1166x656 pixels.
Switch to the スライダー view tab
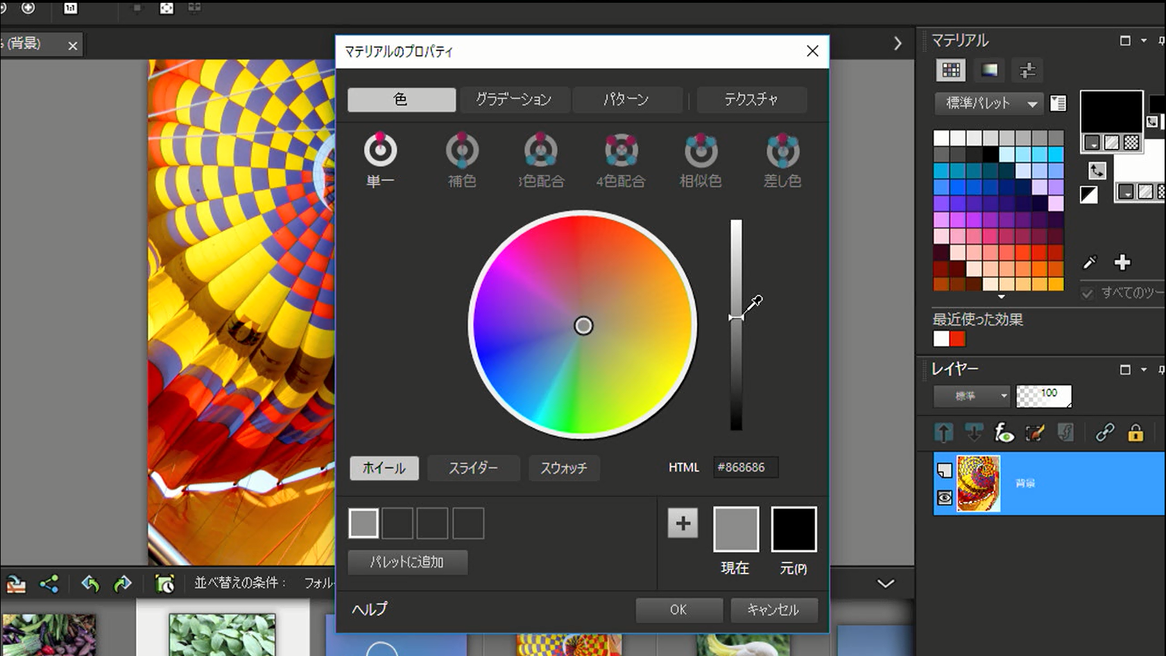tap(473, 468)
